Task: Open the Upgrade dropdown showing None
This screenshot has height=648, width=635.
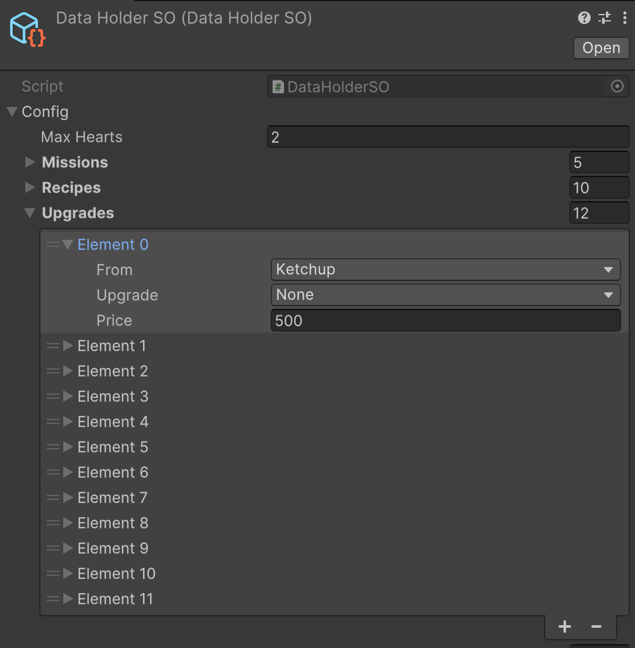Action: [445, 295]
